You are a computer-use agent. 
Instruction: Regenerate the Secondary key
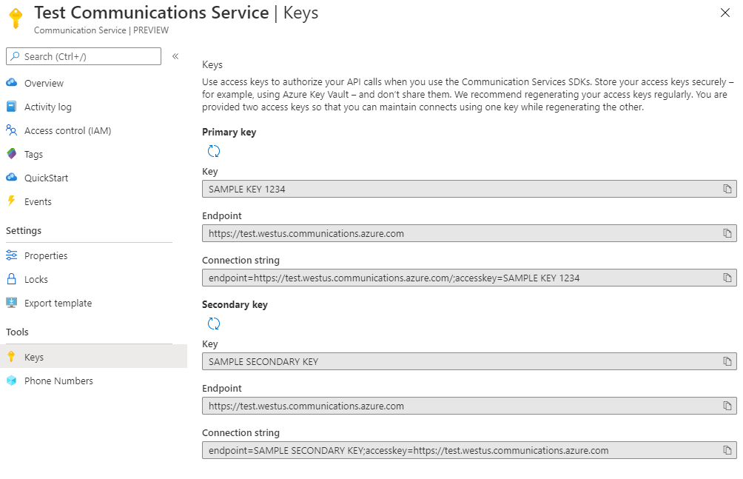tap(214, 323)
